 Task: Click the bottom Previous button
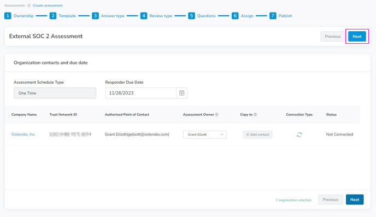(331, 200)
